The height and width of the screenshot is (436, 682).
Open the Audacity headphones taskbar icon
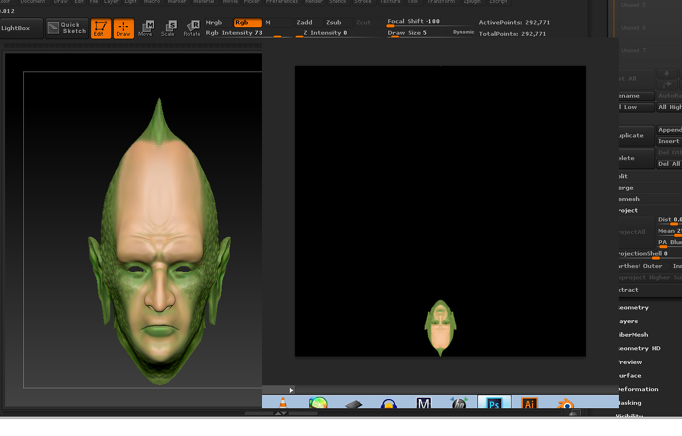point(389,404)
